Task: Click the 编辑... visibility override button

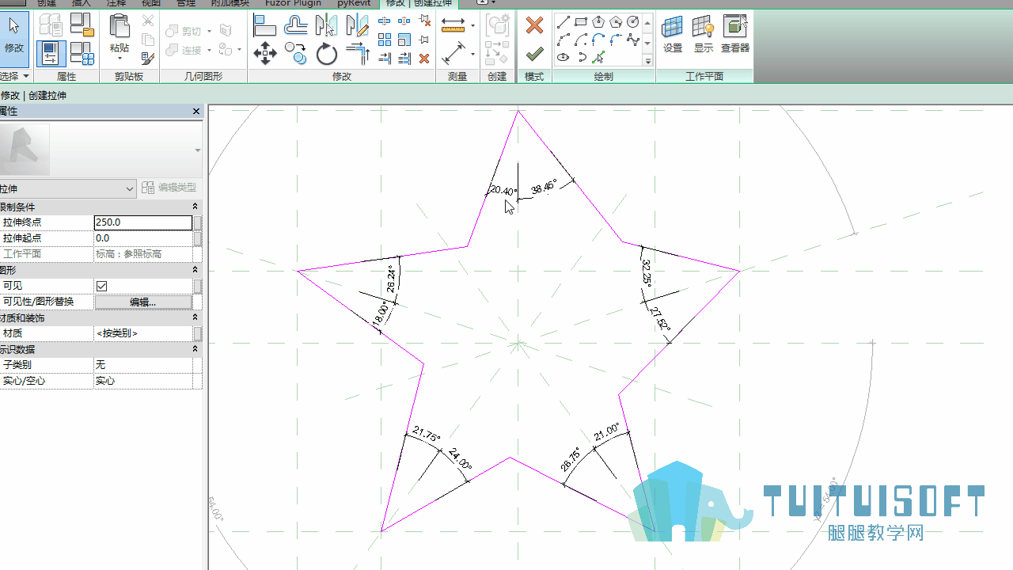Action: click(143, 302)
